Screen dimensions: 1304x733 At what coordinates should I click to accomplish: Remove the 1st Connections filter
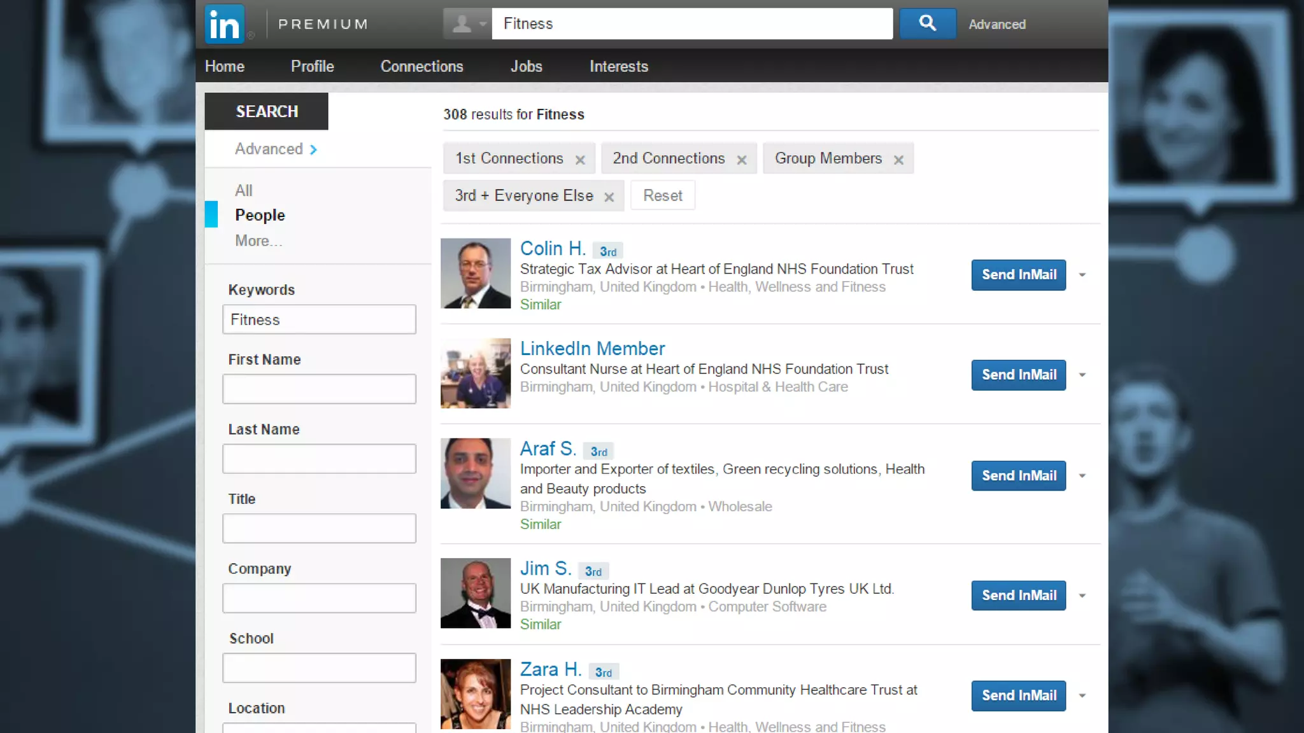click(x=580, y=160)
